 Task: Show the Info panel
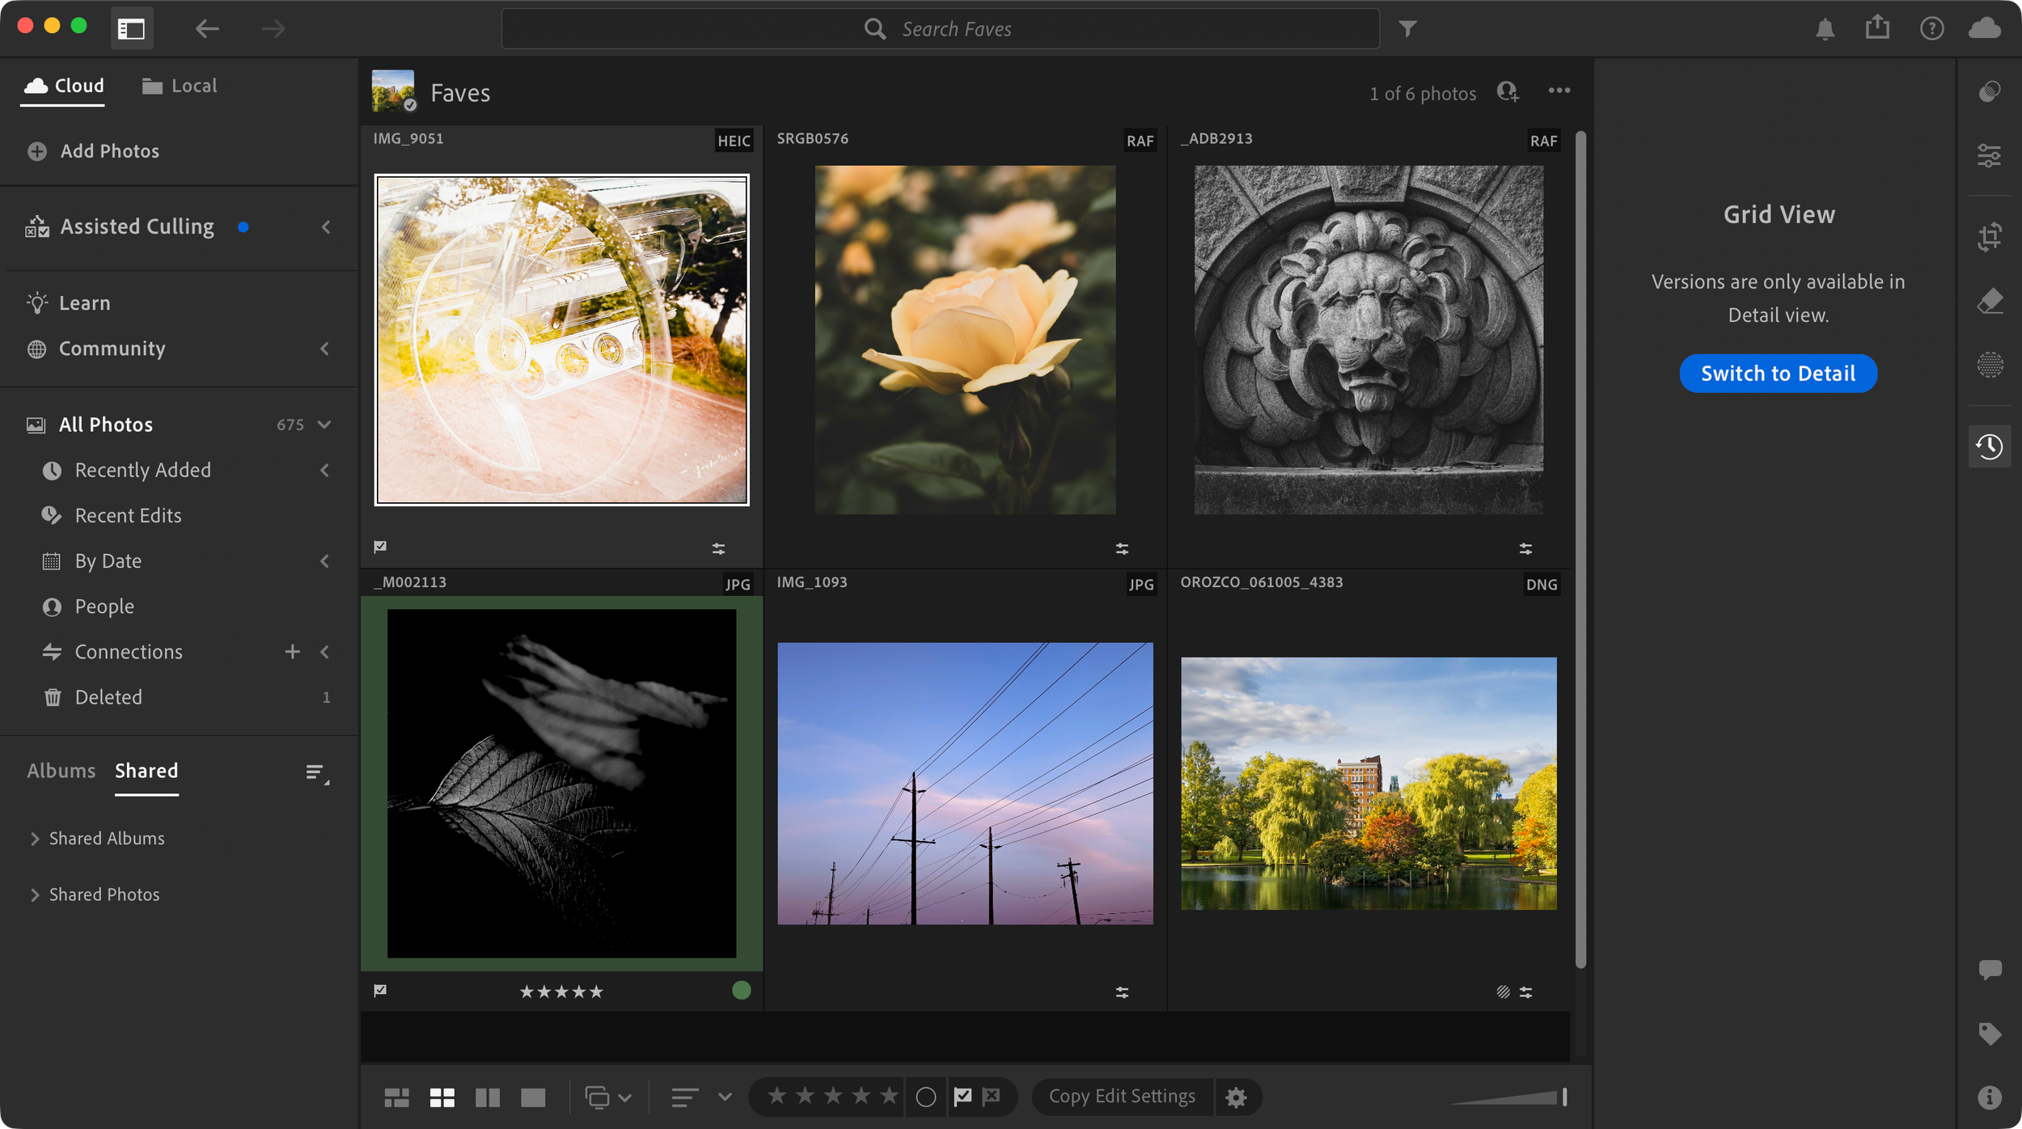pyautogui.click(x=1990, y=1097)
